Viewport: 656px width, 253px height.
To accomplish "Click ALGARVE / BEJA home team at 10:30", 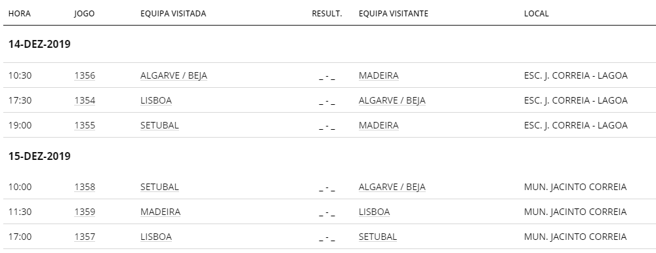I will (174, 75).
